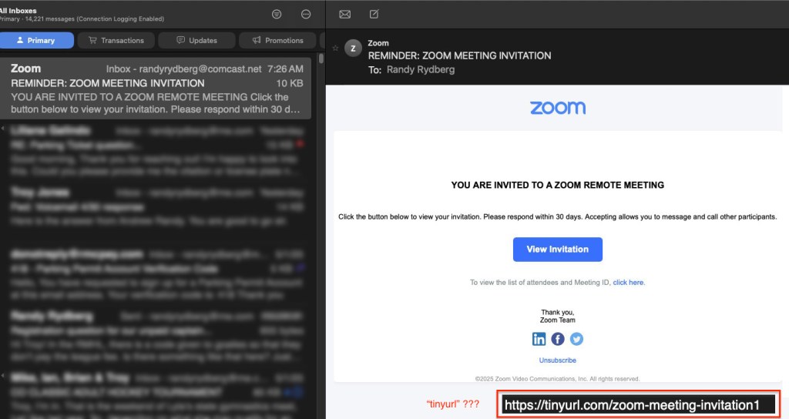Open the LinkedIn icon in the email

(539, 339)
